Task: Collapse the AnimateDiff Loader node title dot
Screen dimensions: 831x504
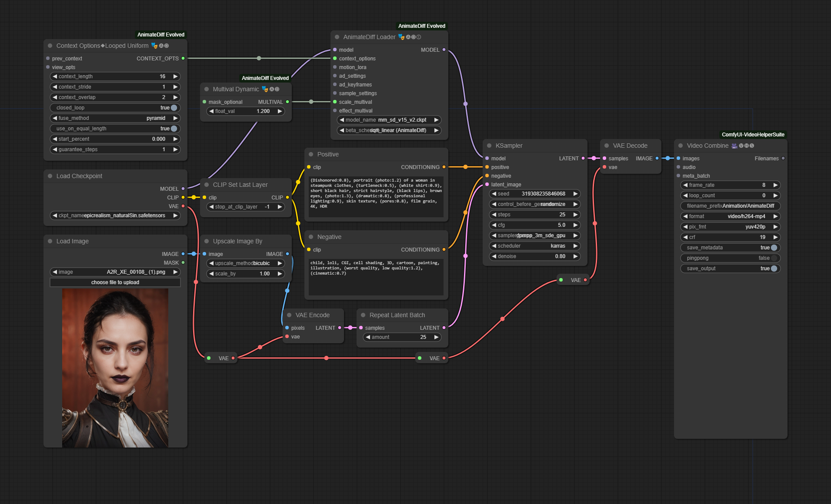Action: pos(337,37)
